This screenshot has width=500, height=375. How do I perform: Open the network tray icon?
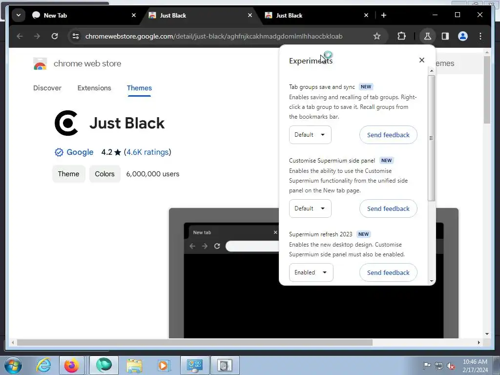tap(439, 365)
